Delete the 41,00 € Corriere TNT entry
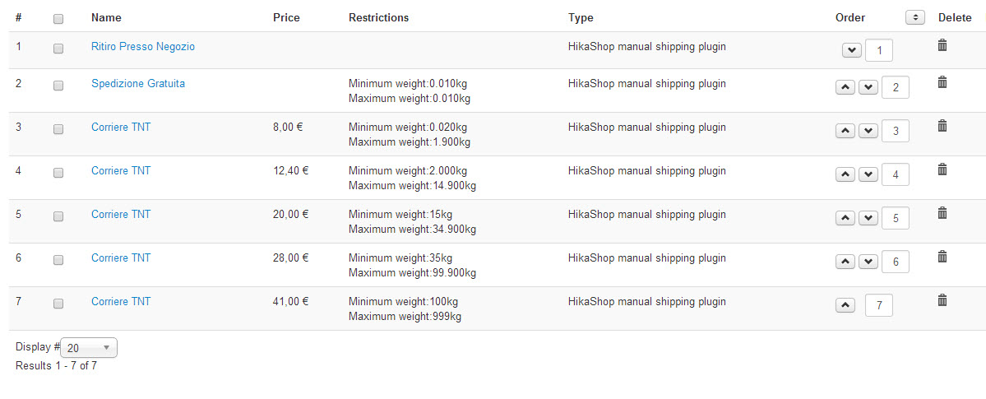 click(942, 300)
